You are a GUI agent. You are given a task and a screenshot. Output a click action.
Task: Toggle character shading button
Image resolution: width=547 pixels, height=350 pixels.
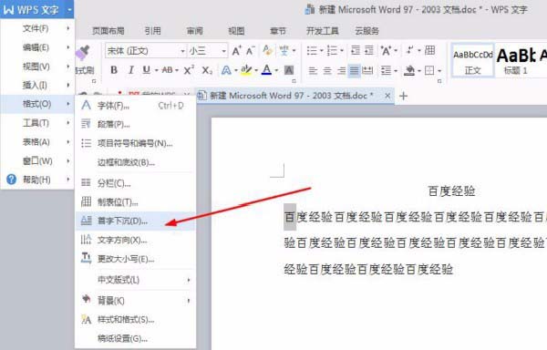pyautogui.click(x=288, y=70)
